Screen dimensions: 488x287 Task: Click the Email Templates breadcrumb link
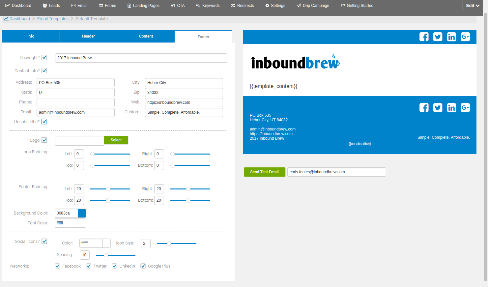pos(53,19)
